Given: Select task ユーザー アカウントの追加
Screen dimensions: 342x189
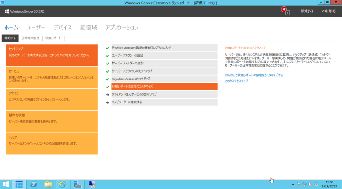Looking at the screenshot, I should click(164, 55).
